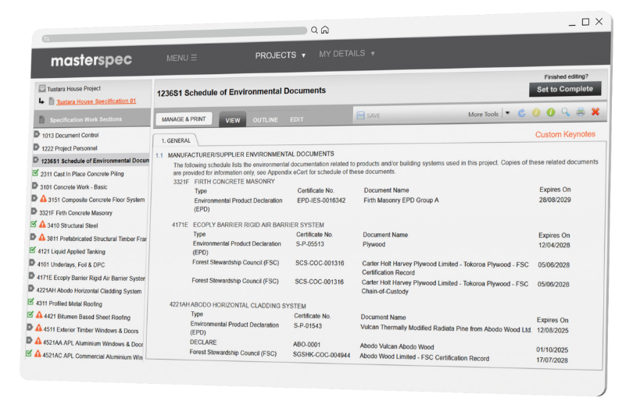Click expiry date 28/08/2029

555,200
